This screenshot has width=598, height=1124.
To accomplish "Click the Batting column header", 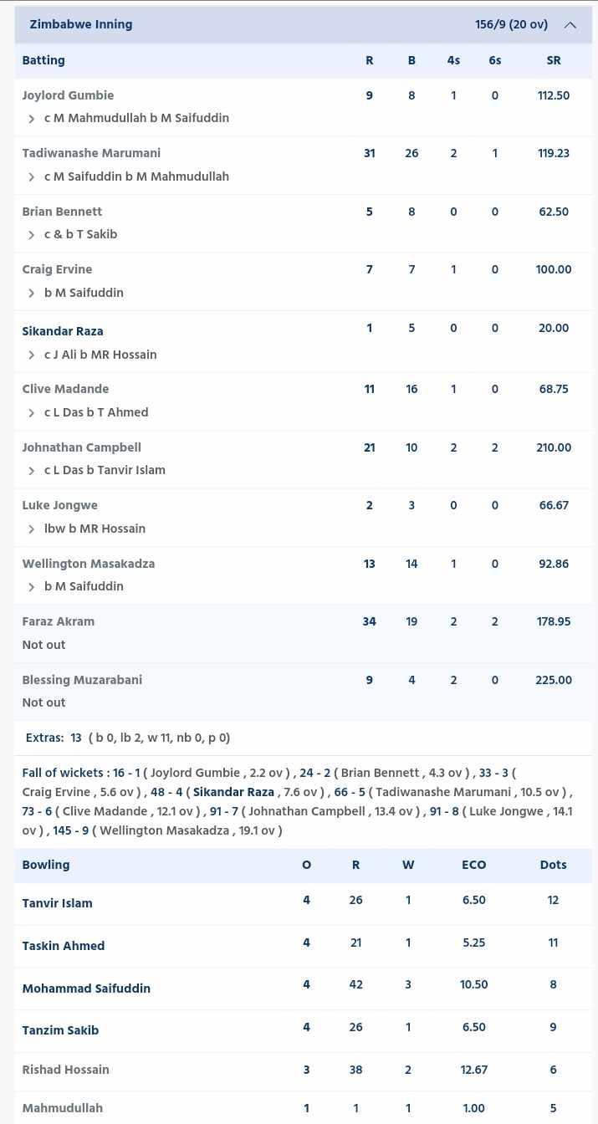I will [43, 60].
